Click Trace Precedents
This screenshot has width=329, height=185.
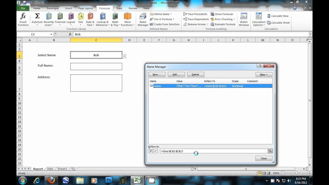[x=195, y=14]
